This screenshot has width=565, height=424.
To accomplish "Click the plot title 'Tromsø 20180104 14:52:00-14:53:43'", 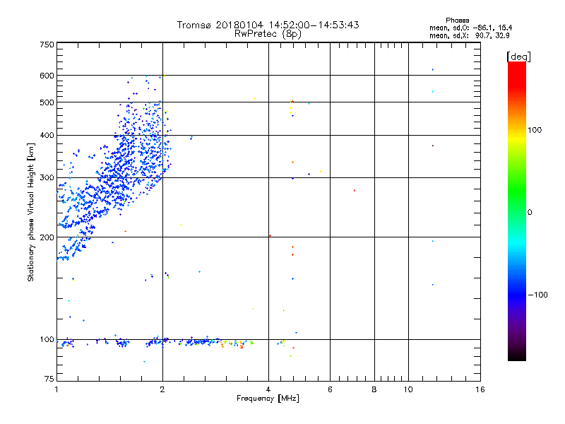I will tap(268, 25).
